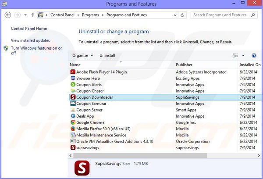The image size is (263, 179).
Task: Open the view options dropdown arrow
Action: [243, 55]
